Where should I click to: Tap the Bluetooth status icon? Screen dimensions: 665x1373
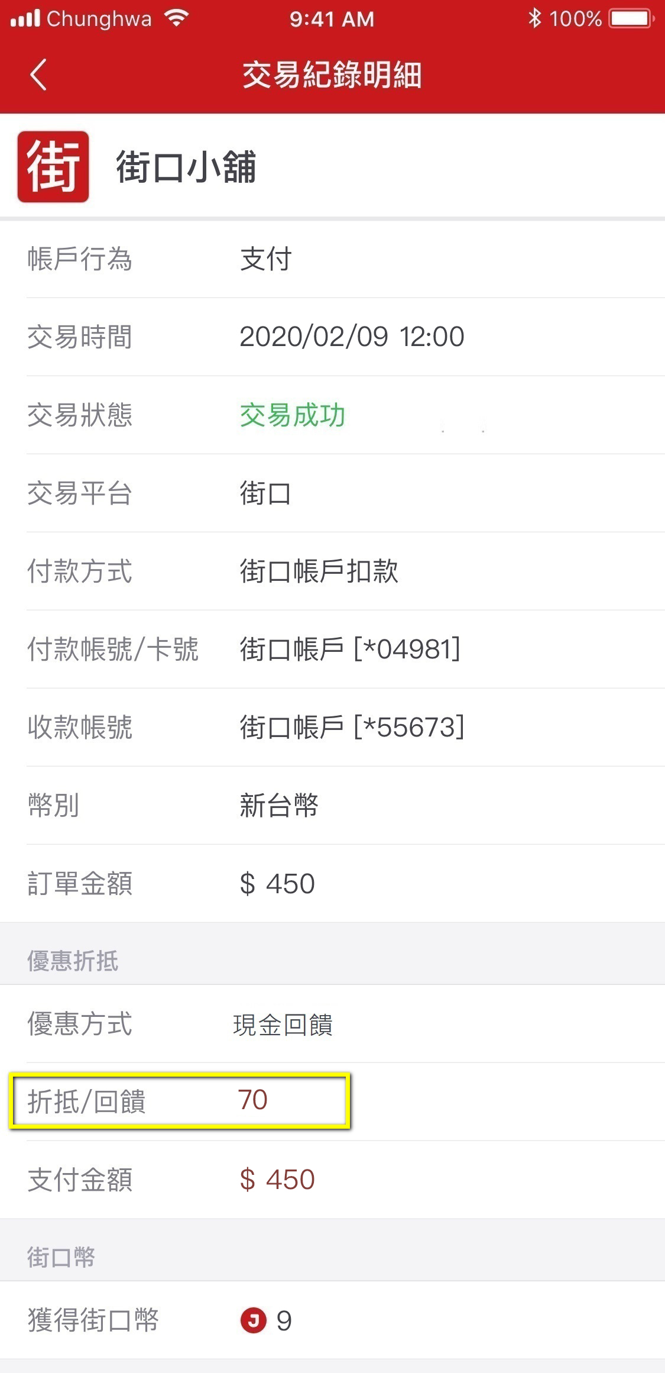pyautogui.click(x=534, y=18)
